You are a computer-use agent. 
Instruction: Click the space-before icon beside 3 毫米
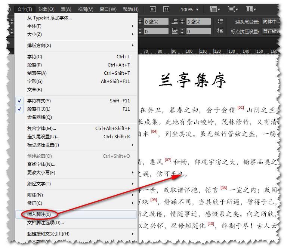tap(175, 22)
